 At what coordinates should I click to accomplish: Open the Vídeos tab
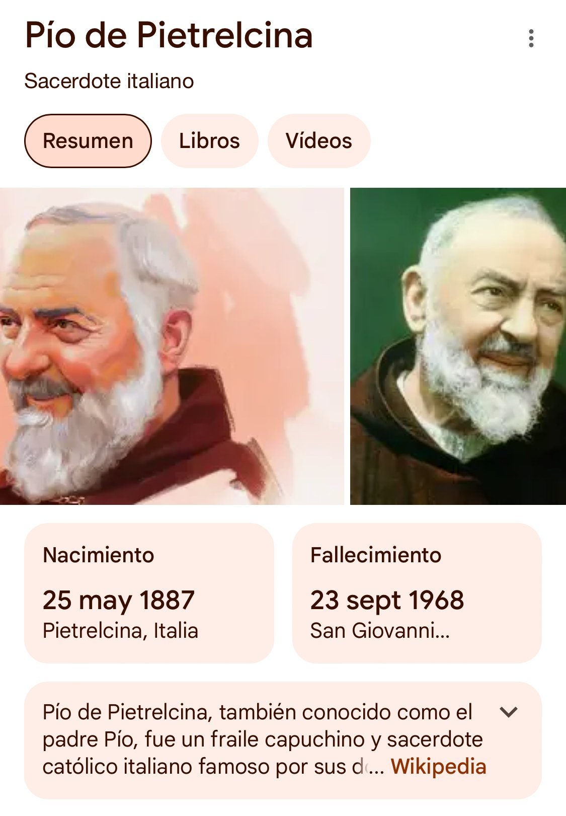point(319,141)
